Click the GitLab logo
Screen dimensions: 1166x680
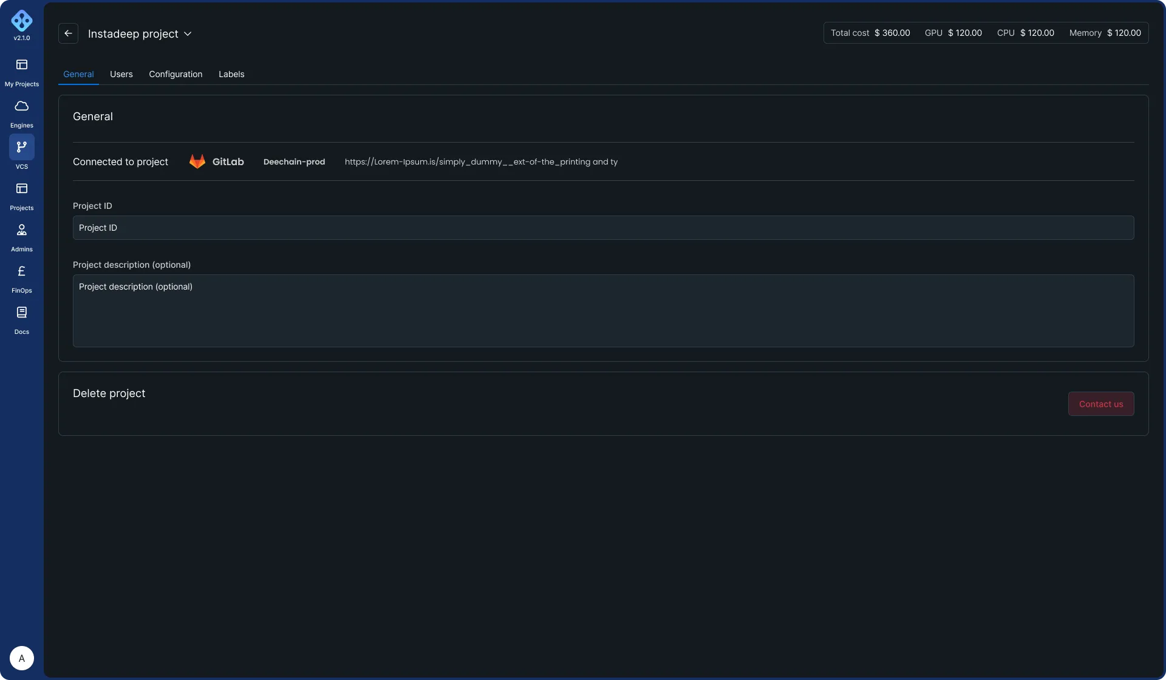coord(197,161)
